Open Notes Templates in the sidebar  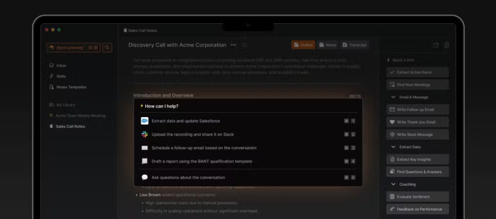point(71,87)
